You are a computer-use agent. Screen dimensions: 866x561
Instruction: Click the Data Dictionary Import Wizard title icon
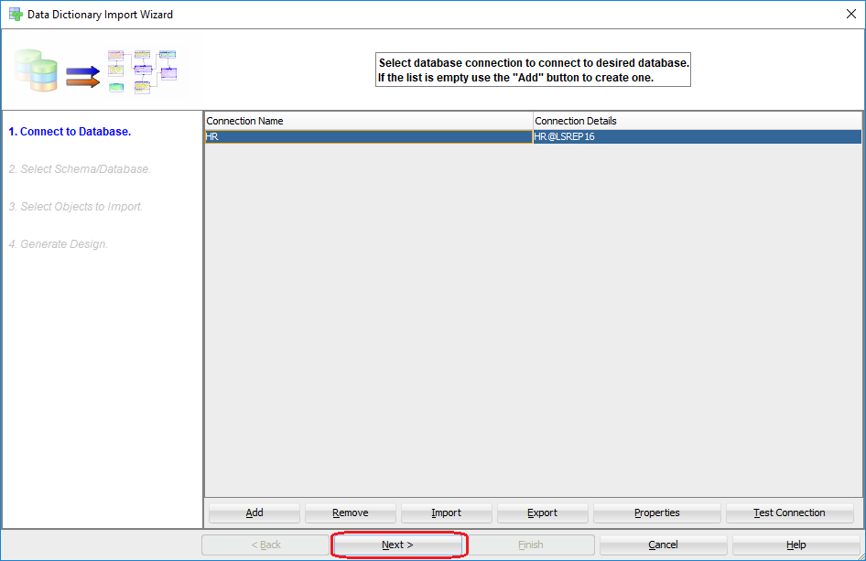pyautogui.click(x=15, y=15)
